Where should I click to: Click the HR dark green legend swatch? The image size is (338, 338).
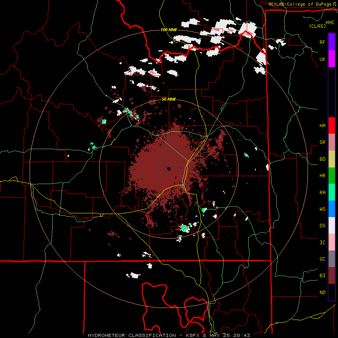pyautogui.click(x=332, y=176)
